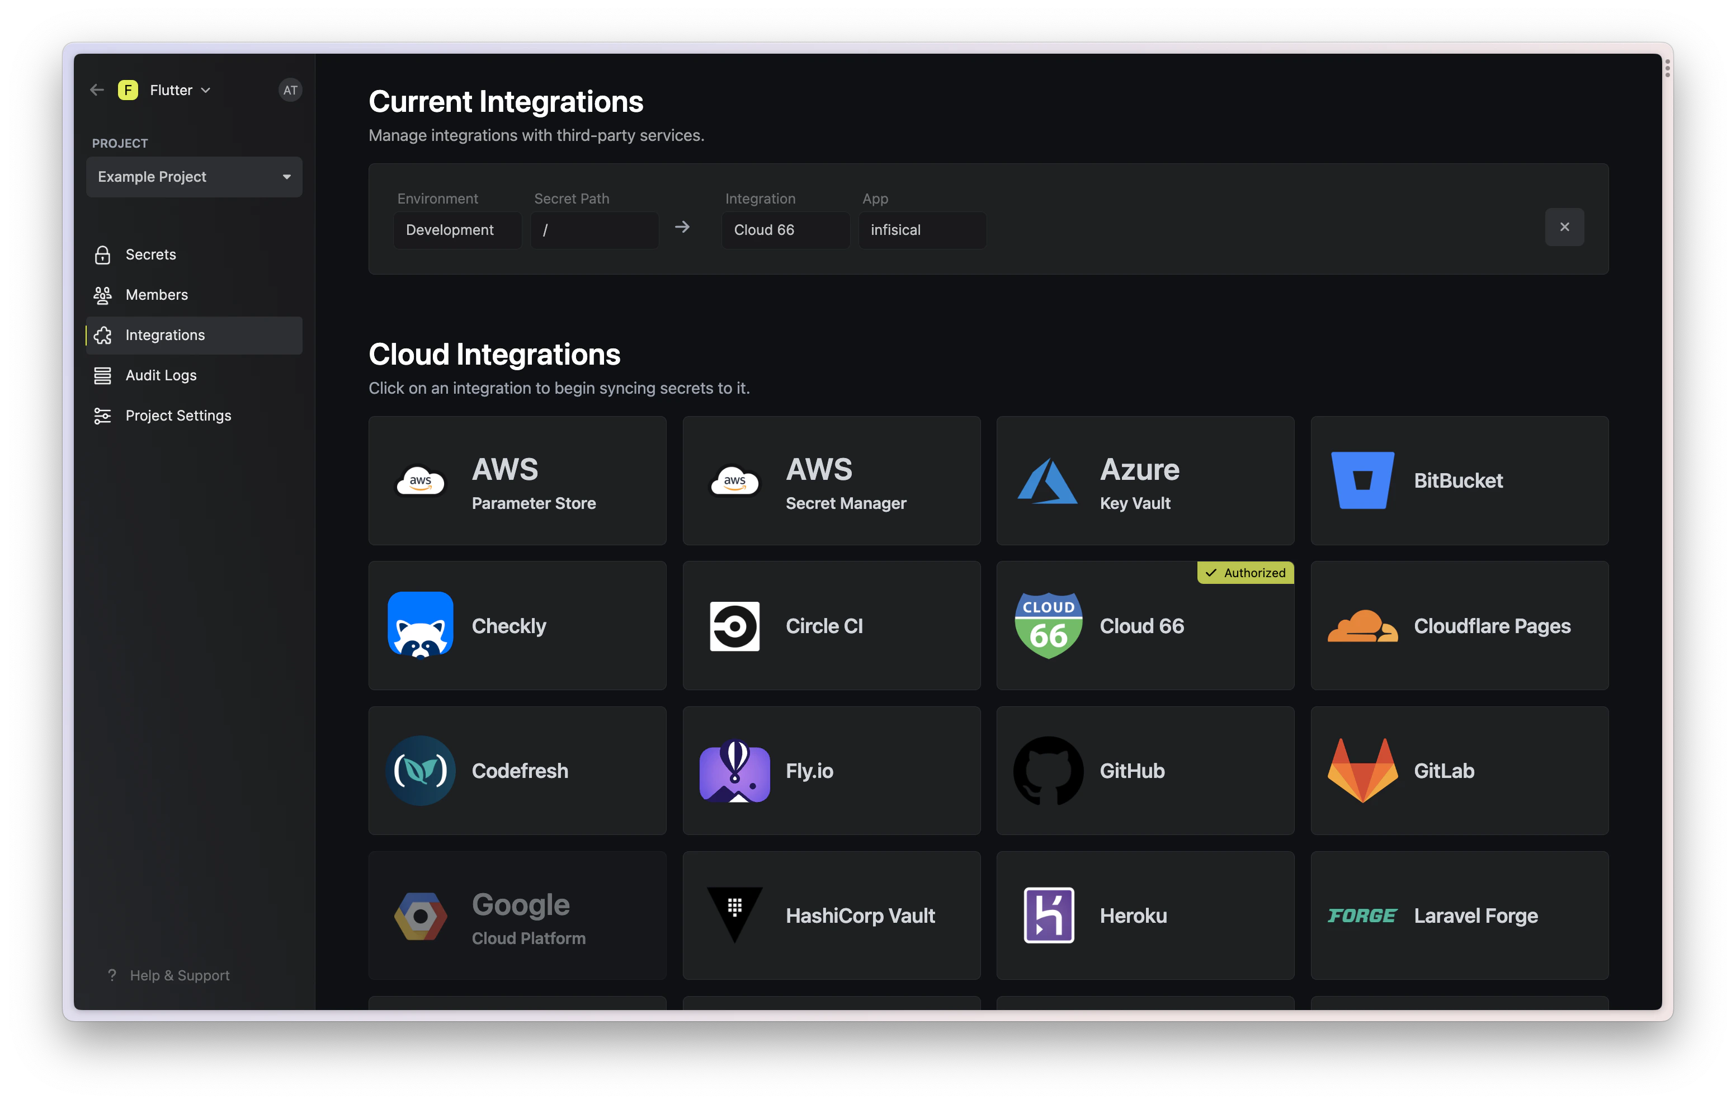Remove the Cloud 66 integration with X
Viewport: 1736px width, 1104px height.
pyautogui.click(x=1564, y=227)
